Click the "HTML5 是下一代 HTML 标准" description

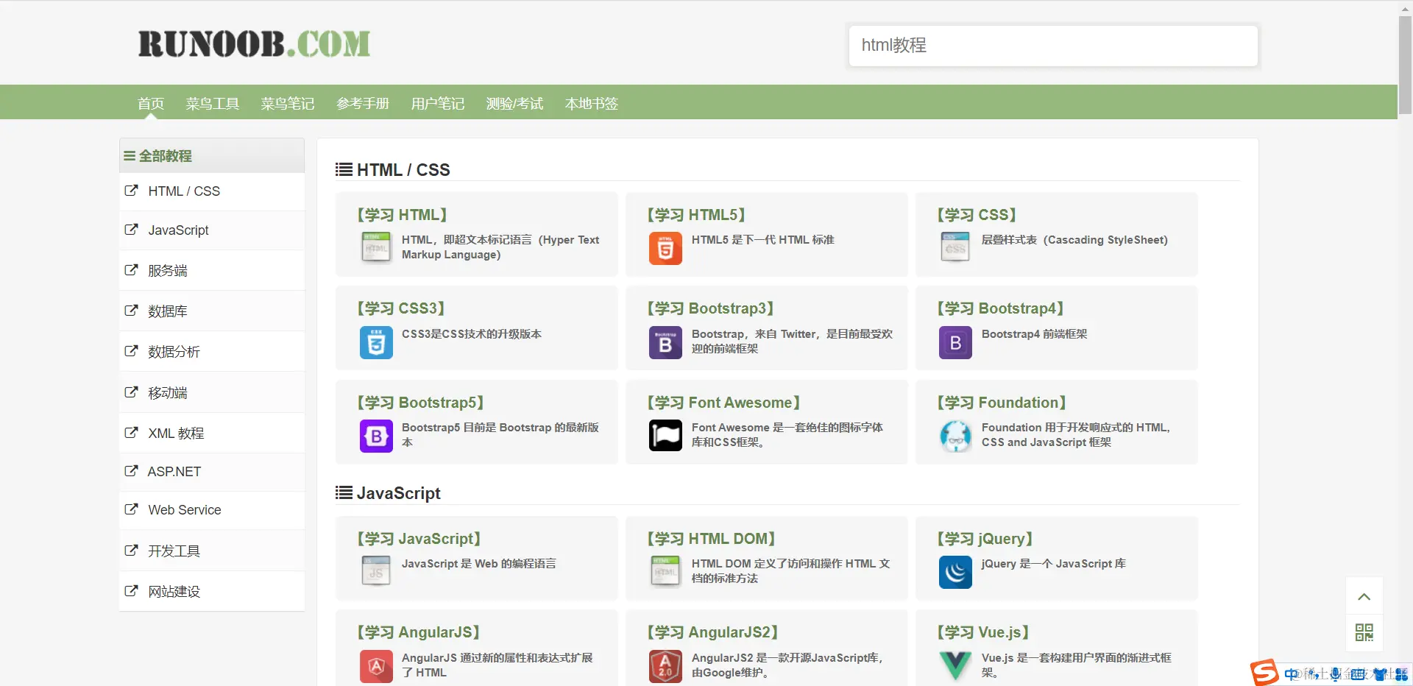[762, 240]
